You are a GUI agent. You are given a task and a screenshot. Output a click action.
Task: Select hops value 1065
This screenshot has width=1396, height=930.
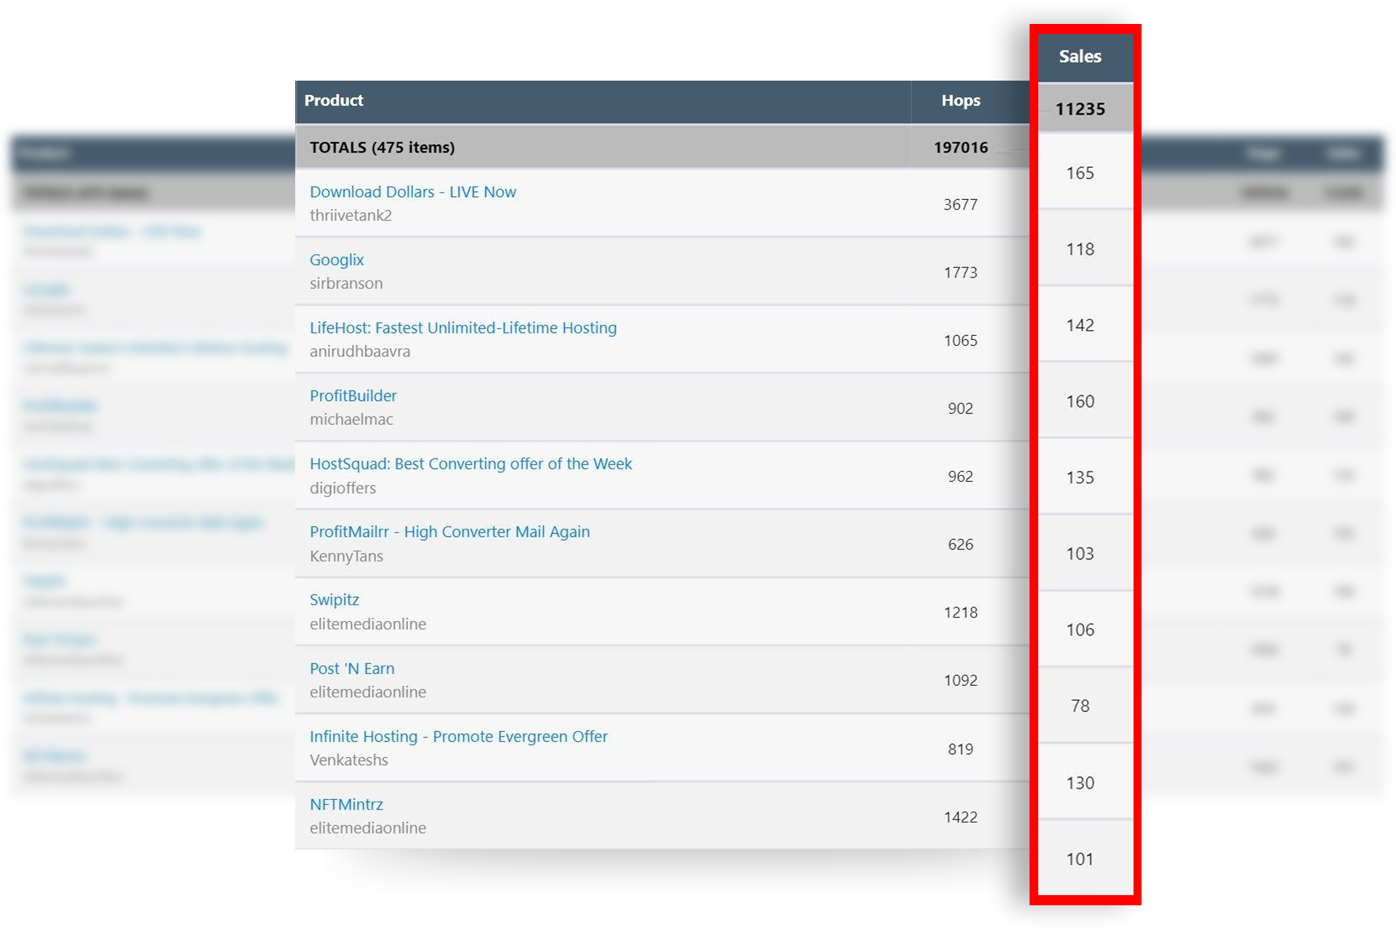click(x=960, y=341)
